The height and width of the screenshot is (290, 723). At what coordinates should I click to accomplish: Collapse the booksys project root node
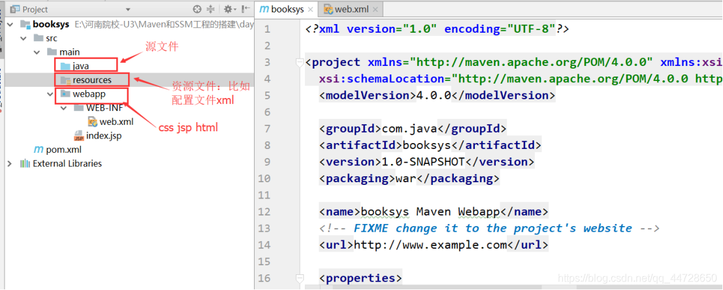10,24
